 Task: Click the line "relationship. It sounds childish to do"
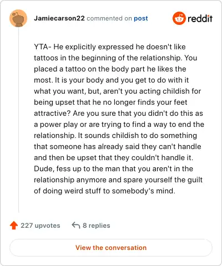pos(115,136)
